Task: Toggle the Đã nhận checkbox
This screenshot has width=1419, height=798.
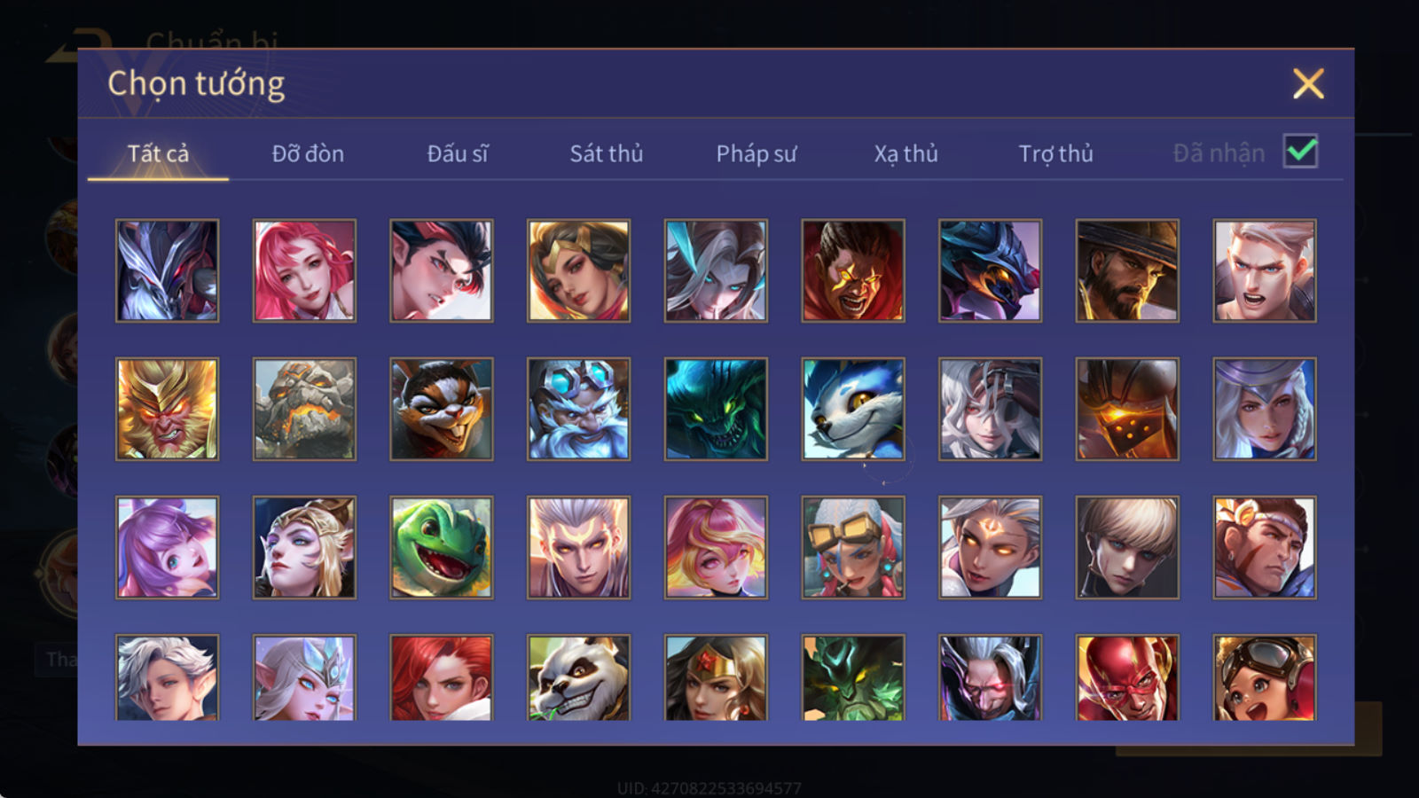Action: (1301, 152)
